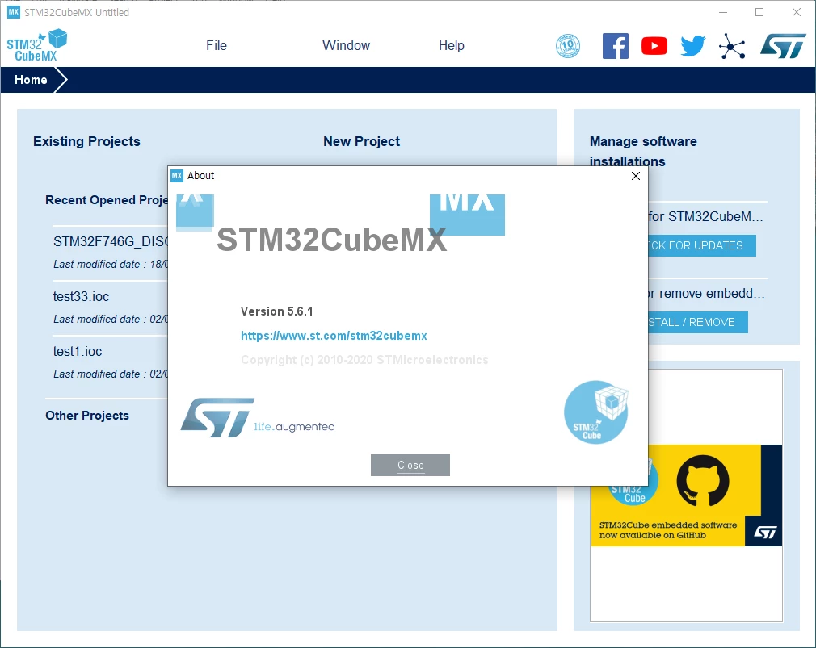Click the STM32CubeMX logo in header
This screenshot has width=816, height=648.
click(x=37, y=46)
